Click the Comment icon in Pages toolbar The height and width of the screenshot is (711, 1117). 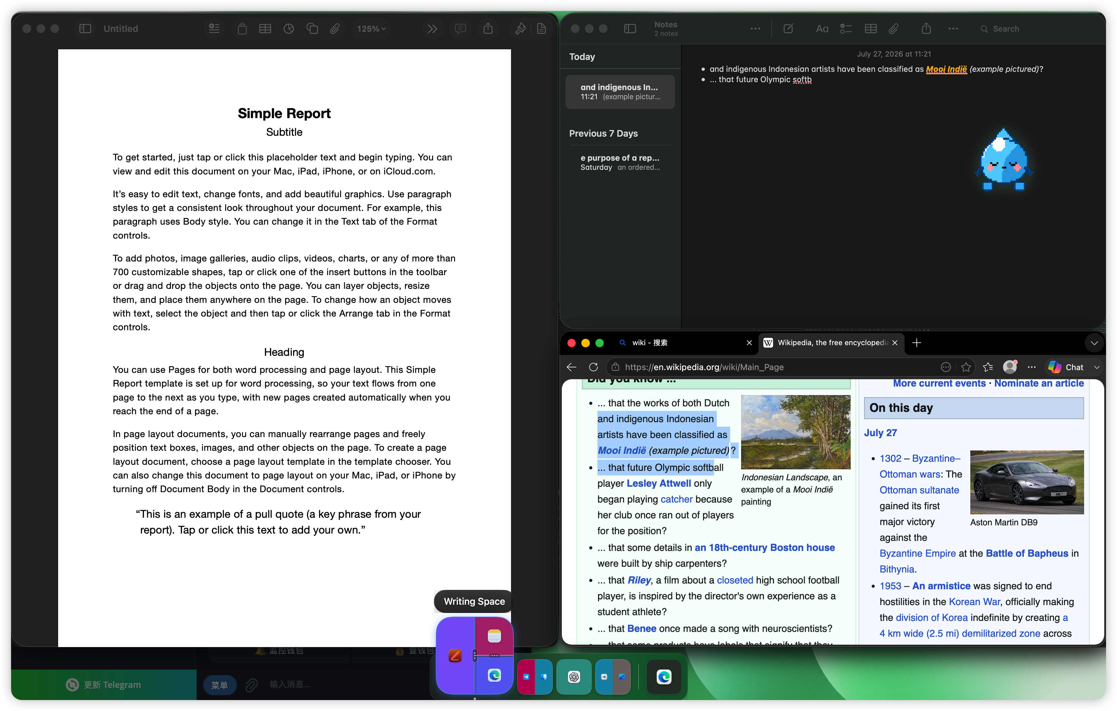click(460, 29)
